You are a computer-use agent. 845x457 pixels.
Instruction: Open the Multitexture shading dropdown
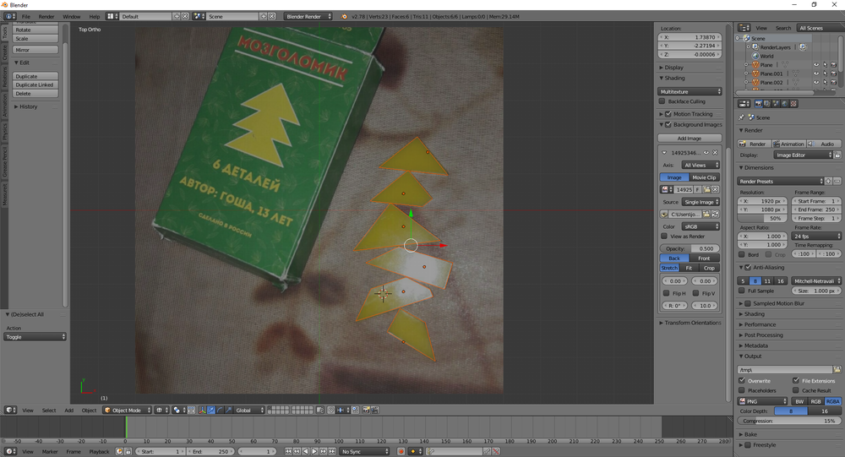690,91
